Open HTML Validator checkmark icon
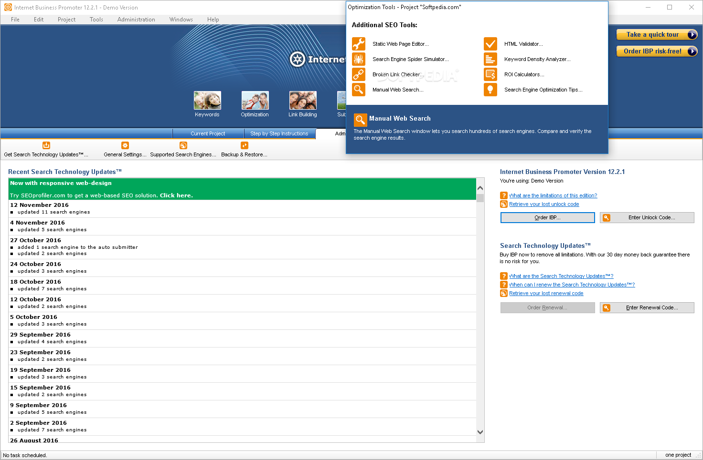 tap(490, 44)
